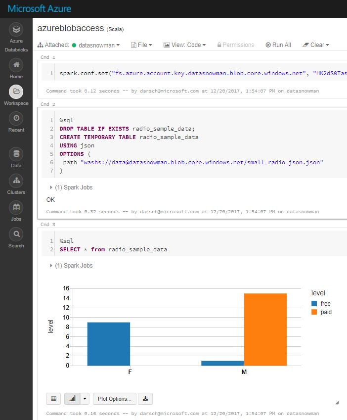This screenshot has width=347, height=420.
Task: Click the level legend title
Action: coord(318,293)
